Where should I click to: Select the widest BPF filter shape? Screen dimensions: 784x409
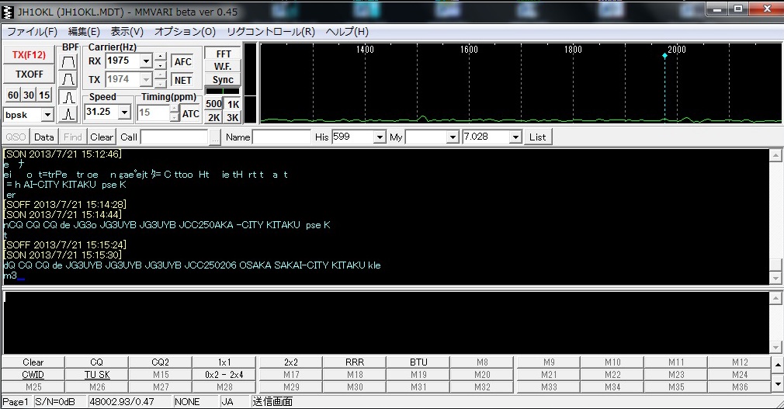70,61
